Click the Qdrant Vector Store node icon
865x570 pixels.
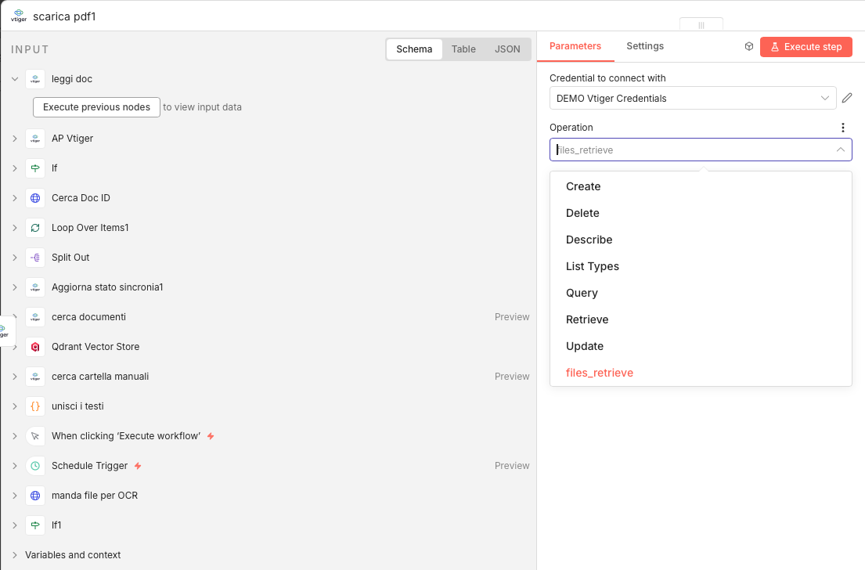click(35, 347)
